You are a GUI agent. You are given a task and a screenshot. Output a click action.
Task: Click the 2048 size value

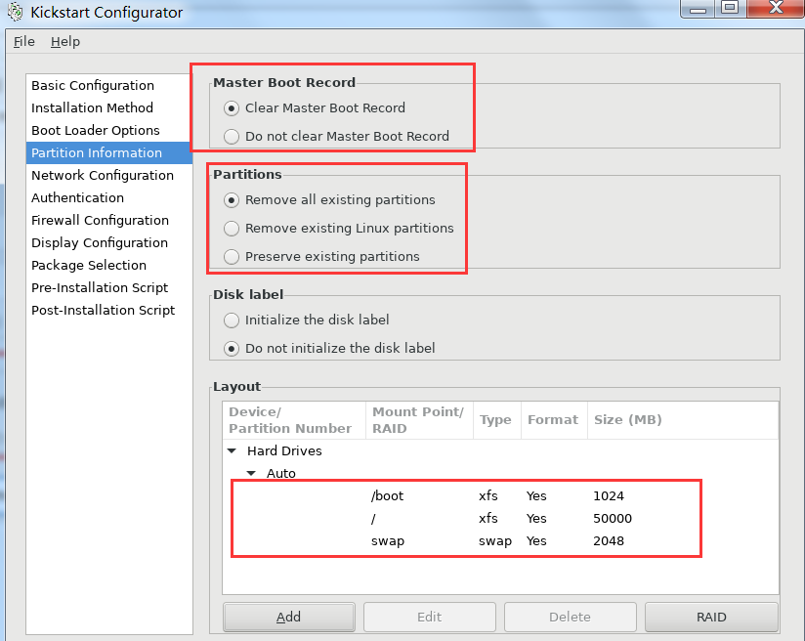point(609,541)
